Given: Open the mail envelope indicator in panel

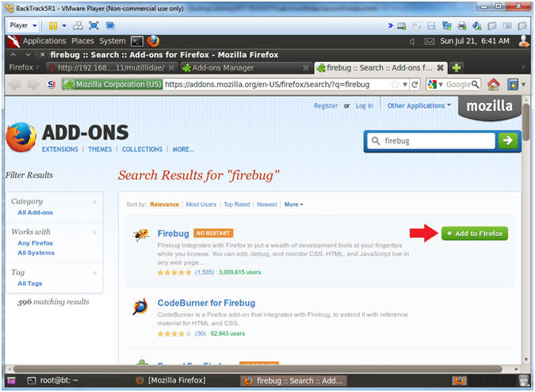Looking at the screenshot, I should tap(430, 42).
